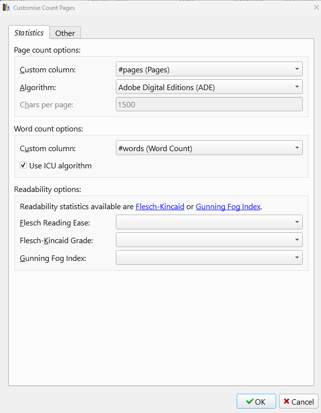Image resolution: width=321 pixels, height=413 pixels.
Task: Click the red X Cancel button
Action: point(299,401)
